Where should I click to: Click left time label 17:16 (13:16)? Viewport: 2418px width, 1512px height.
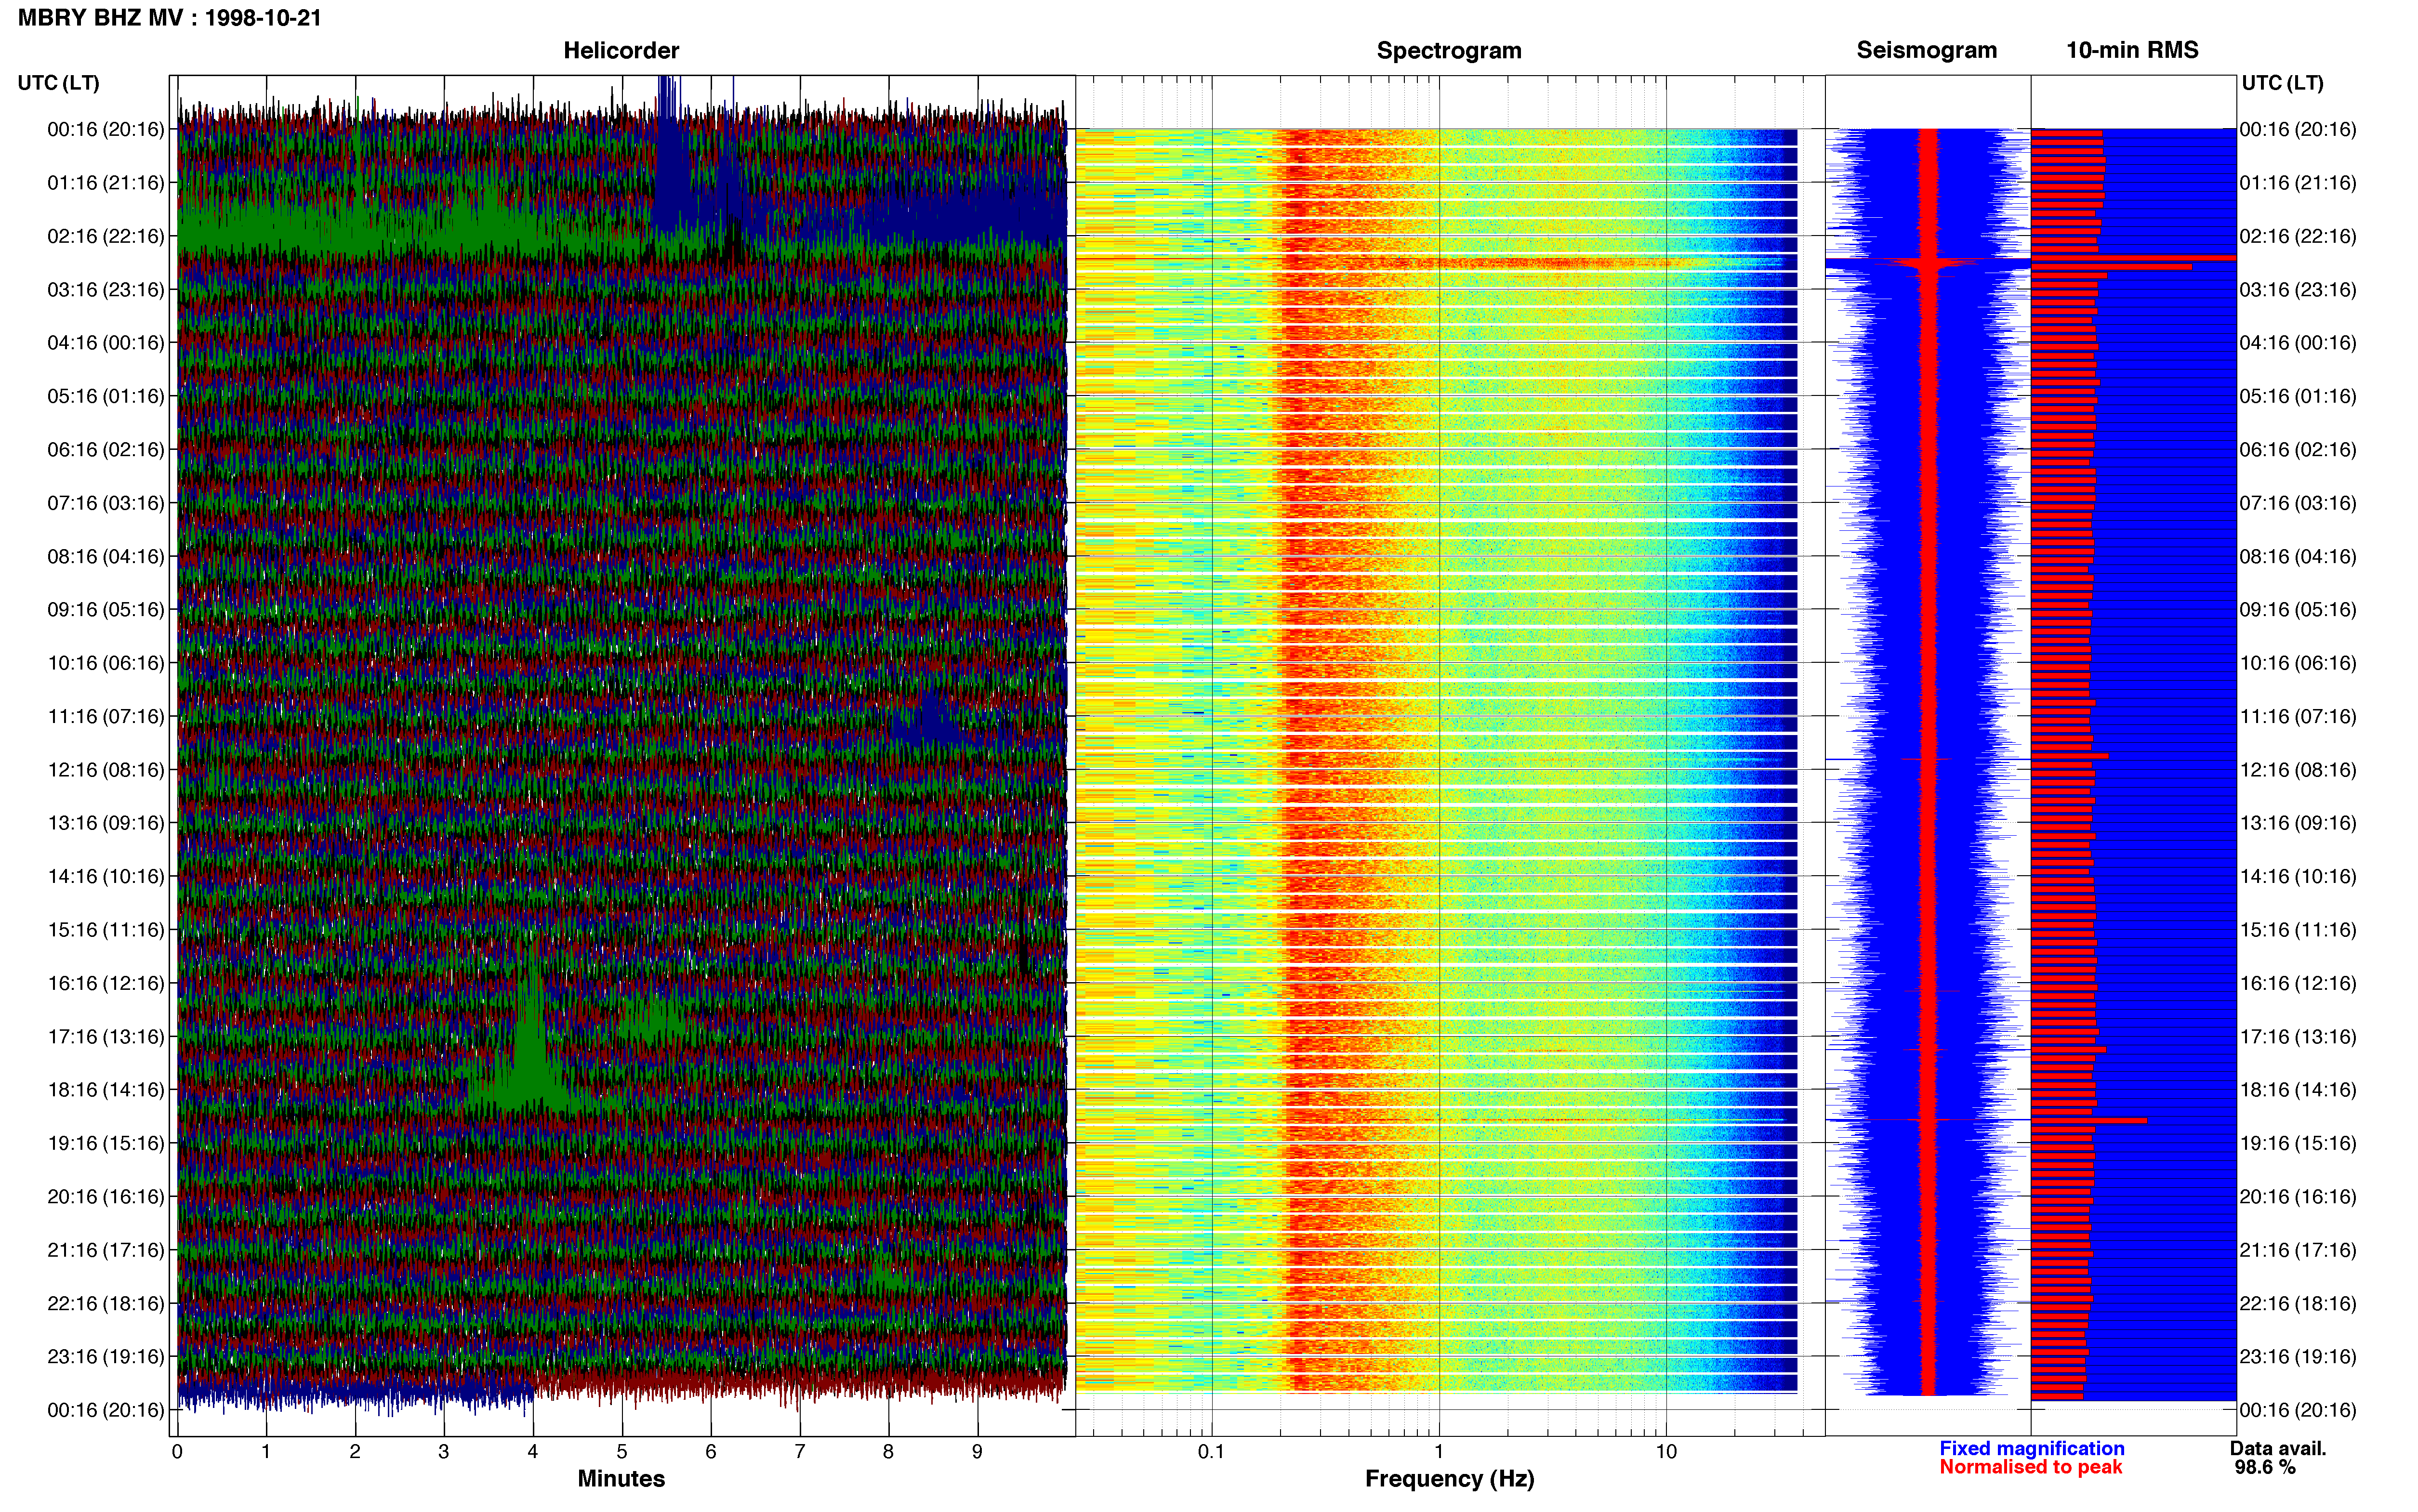pos(106,1037)
